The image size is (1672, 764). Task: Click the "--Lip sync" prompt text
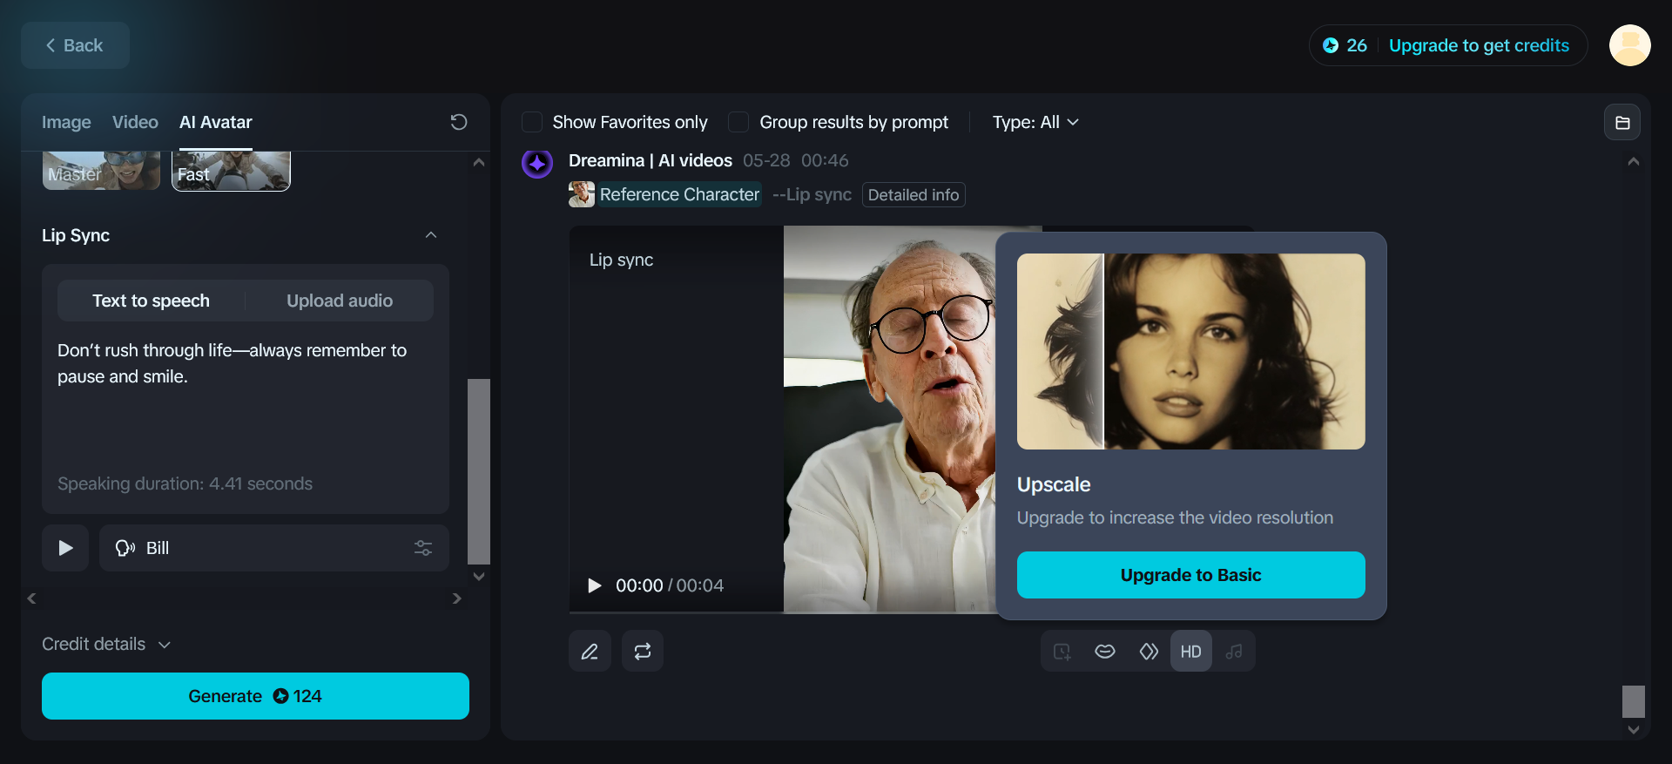click(812, 194)
